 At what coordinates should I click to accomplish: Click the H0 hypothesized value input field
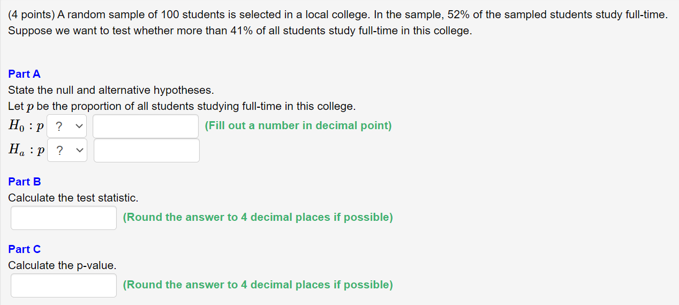point(146,127)
